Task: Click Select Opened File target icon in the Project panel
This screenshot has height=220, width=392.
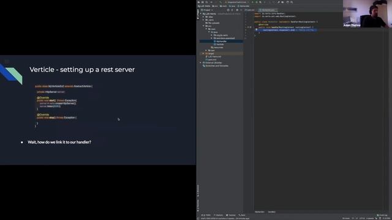Action: tap(228, 10)
